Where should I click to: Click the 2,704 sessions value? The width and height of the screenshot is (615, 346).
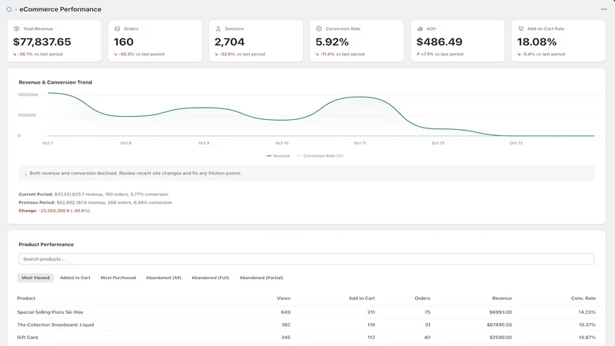click(229, 42)
